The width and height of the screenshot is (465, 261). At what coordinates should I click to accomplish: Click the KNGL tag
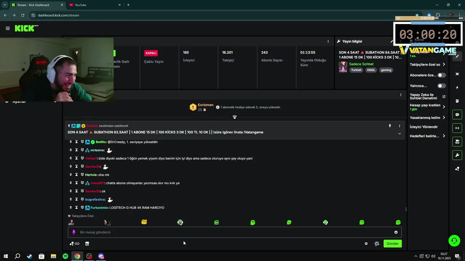[371, 70]
